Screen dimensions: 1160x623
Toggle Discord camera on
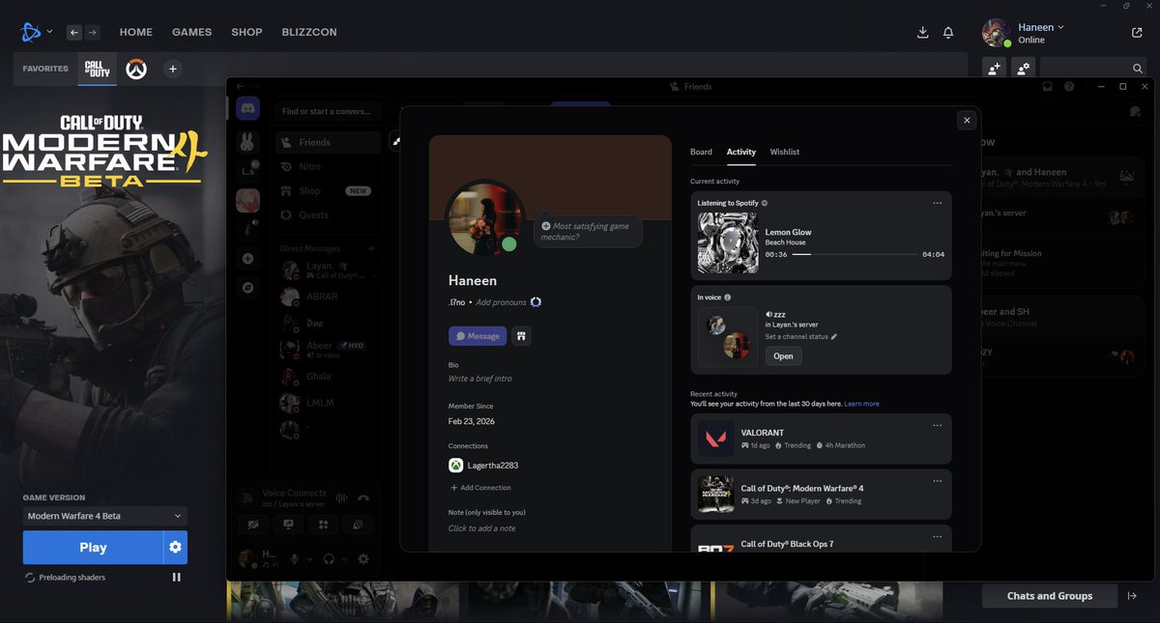(253, 524)
